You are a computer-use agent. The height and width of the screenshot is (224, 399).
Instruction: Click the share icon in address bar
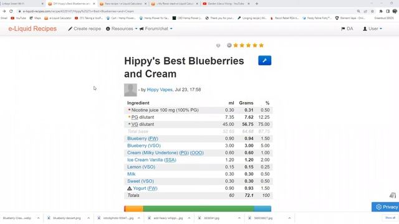(x=365, y=11)
